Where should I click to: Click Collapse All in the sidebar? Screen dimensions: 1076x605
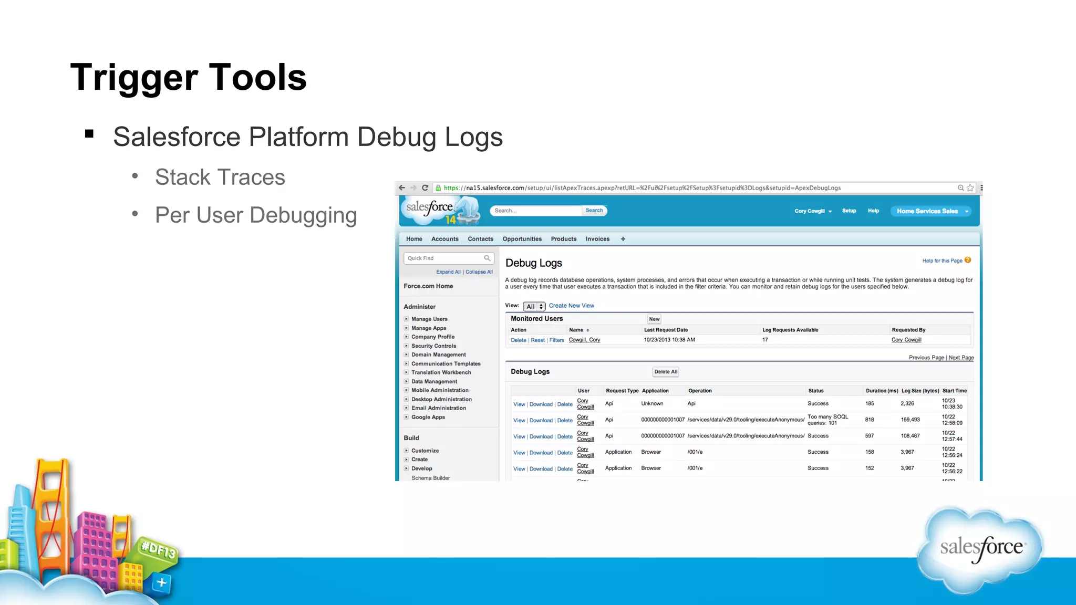click(x=479, y=272)
